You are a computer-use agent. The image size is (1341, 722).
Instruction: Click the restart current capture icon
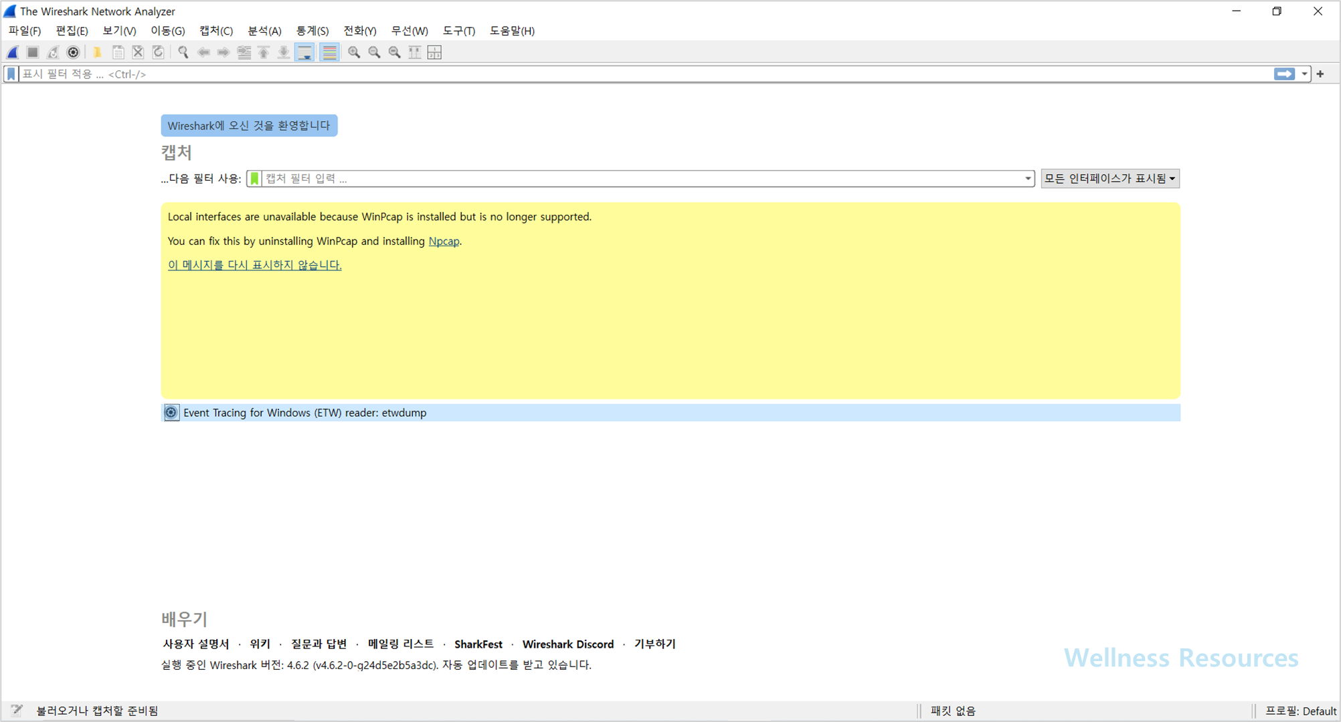53,52
